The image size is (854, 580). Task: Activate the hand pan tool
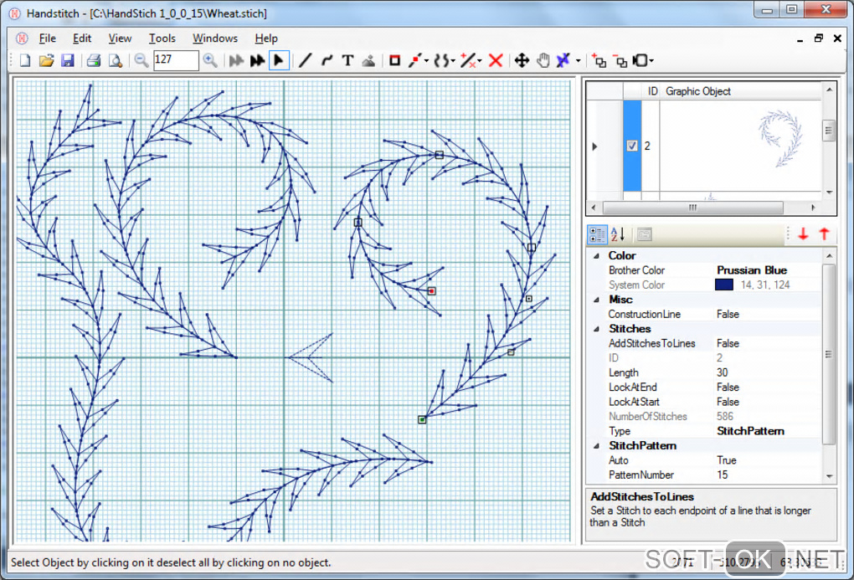(x=543, y=60)
